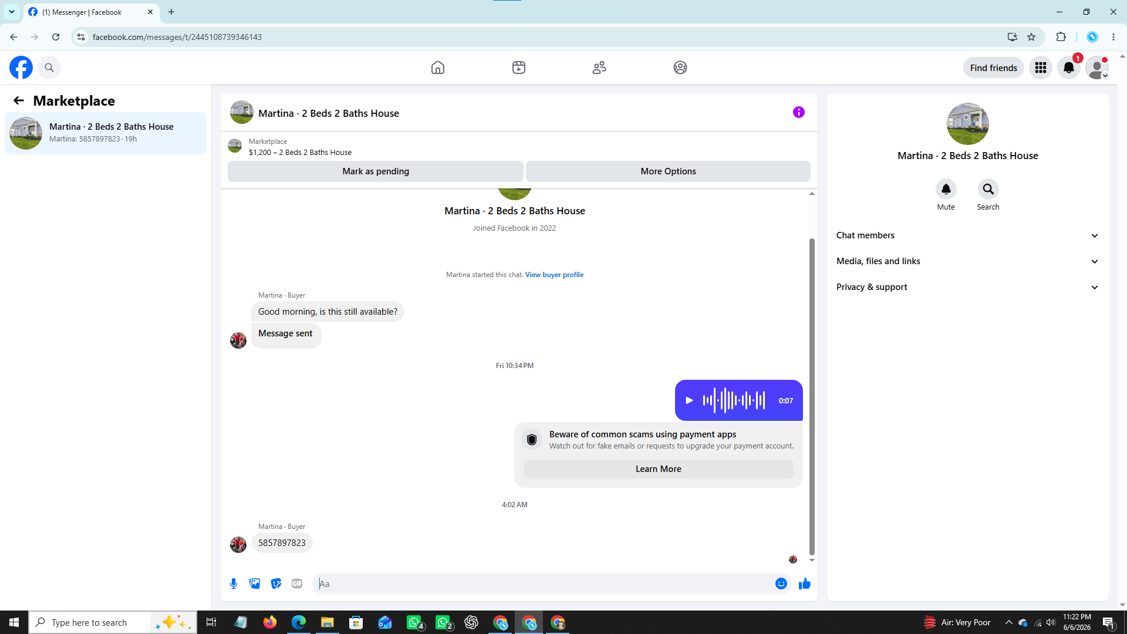Open the Facebook logo home link
This screenshot has height=634, width=1127.
click(x=21, y=68)
